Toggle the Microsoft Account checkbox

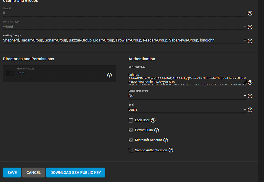coord(131,140)
